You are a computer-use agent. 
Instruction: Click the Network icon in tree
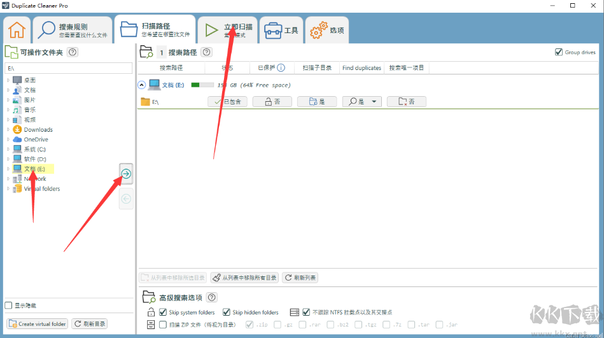click(x=17, y=179)
